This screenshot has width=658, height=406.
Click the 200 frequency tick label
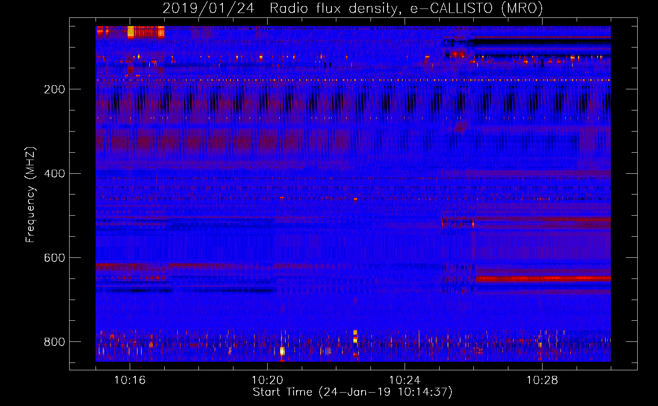54,89
